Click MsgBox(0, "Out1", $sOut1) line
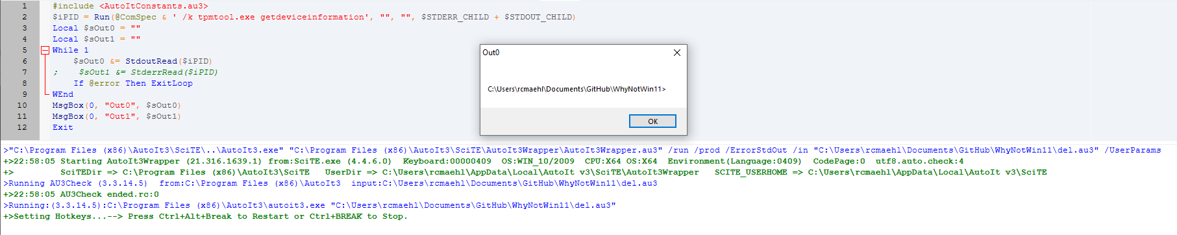The height and width of the screenshot is (235, 1177). (x=117, y=116)
